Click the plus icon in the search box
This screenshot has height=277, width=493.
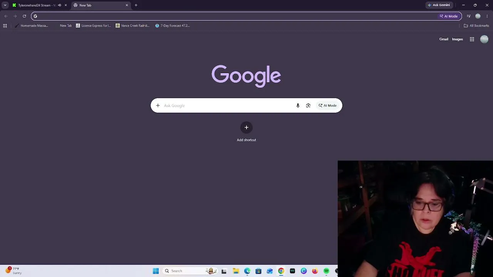[x=158, y=105]
